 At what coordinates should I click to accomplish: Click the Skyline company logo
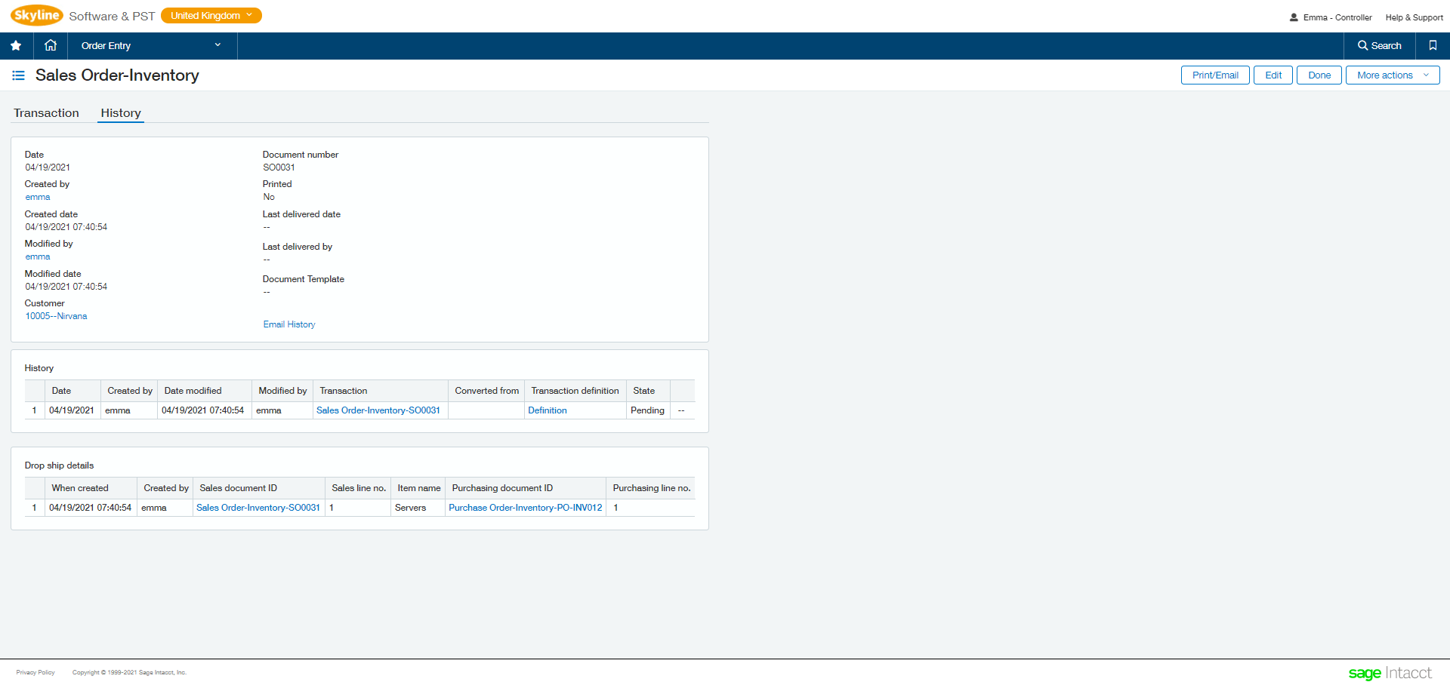pos(36,15)
